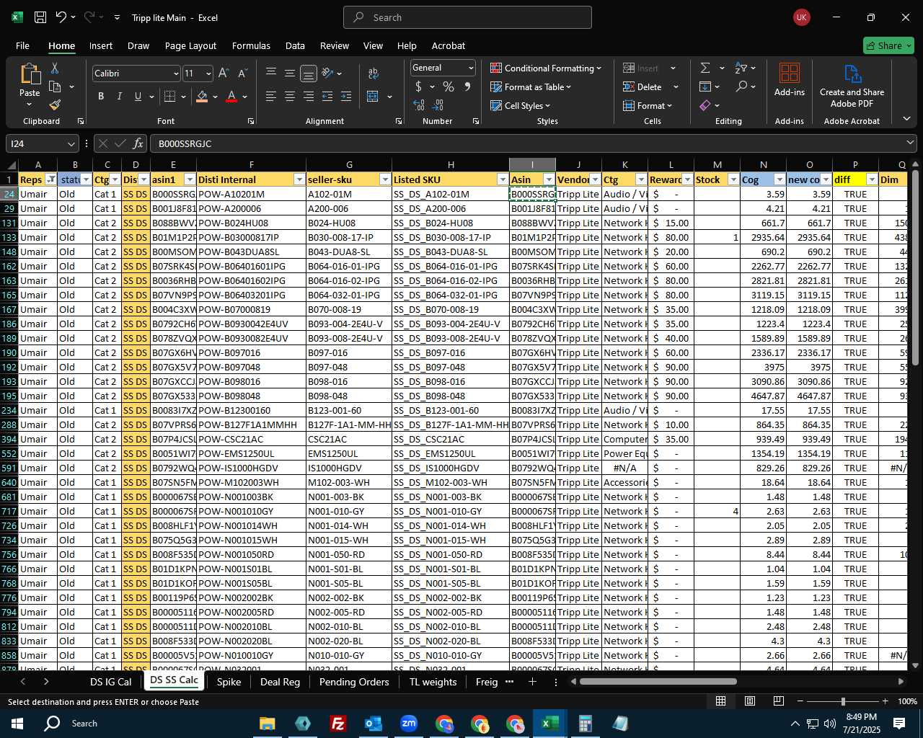
Task: Click the Paste clipboard icon
Action: tap(30, 74)
